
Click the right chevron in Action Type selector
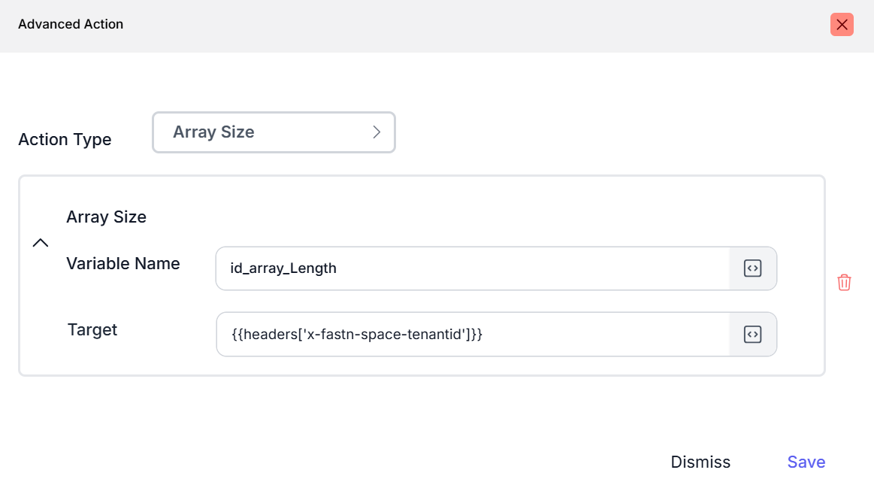pos(377,132)
